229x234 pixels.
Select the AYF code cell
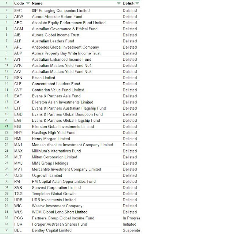pos(22,59)
